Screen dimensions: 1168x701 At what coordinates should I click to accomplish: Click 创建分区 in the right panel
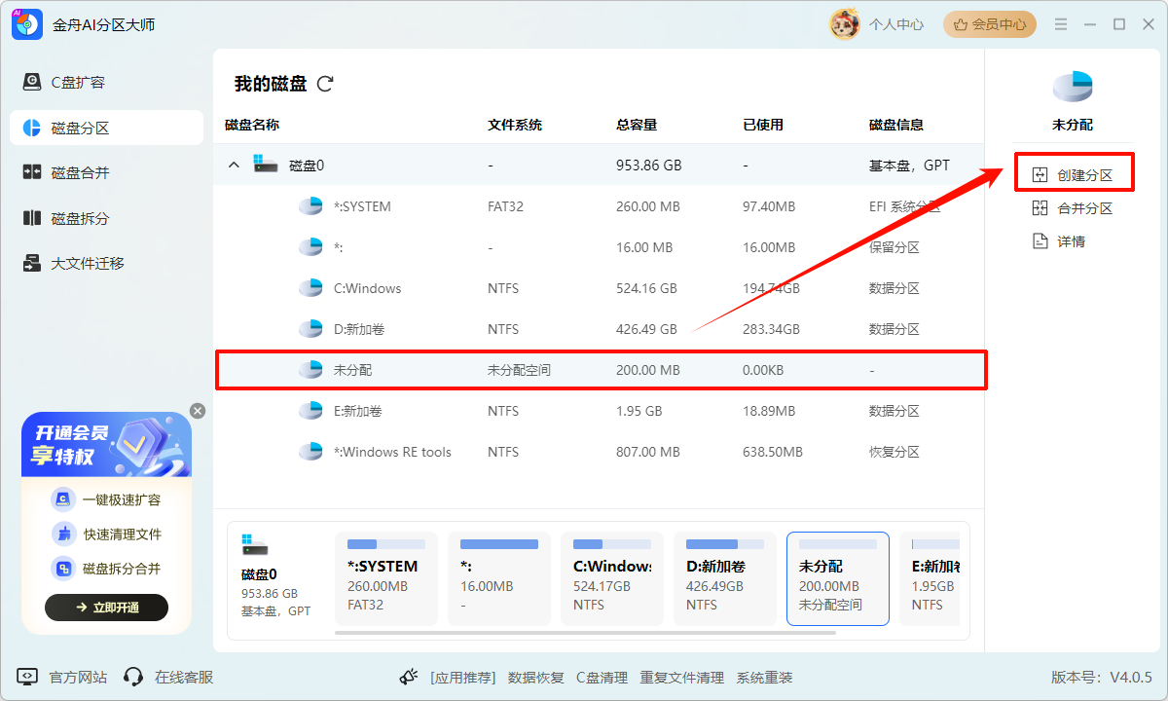[1075, 172]
